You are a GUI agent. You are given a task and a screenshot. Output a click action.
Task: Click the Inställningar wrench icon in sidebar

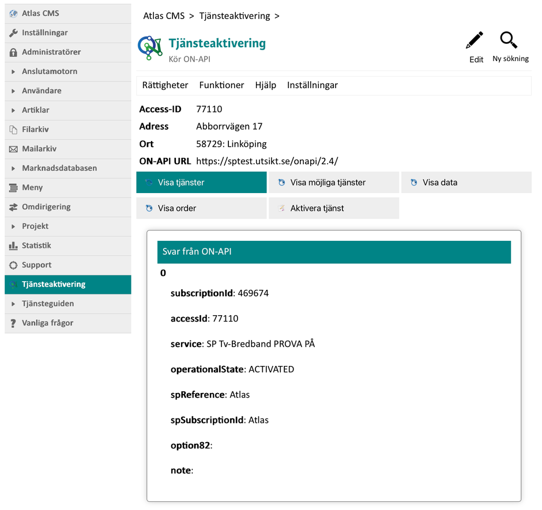13,33
